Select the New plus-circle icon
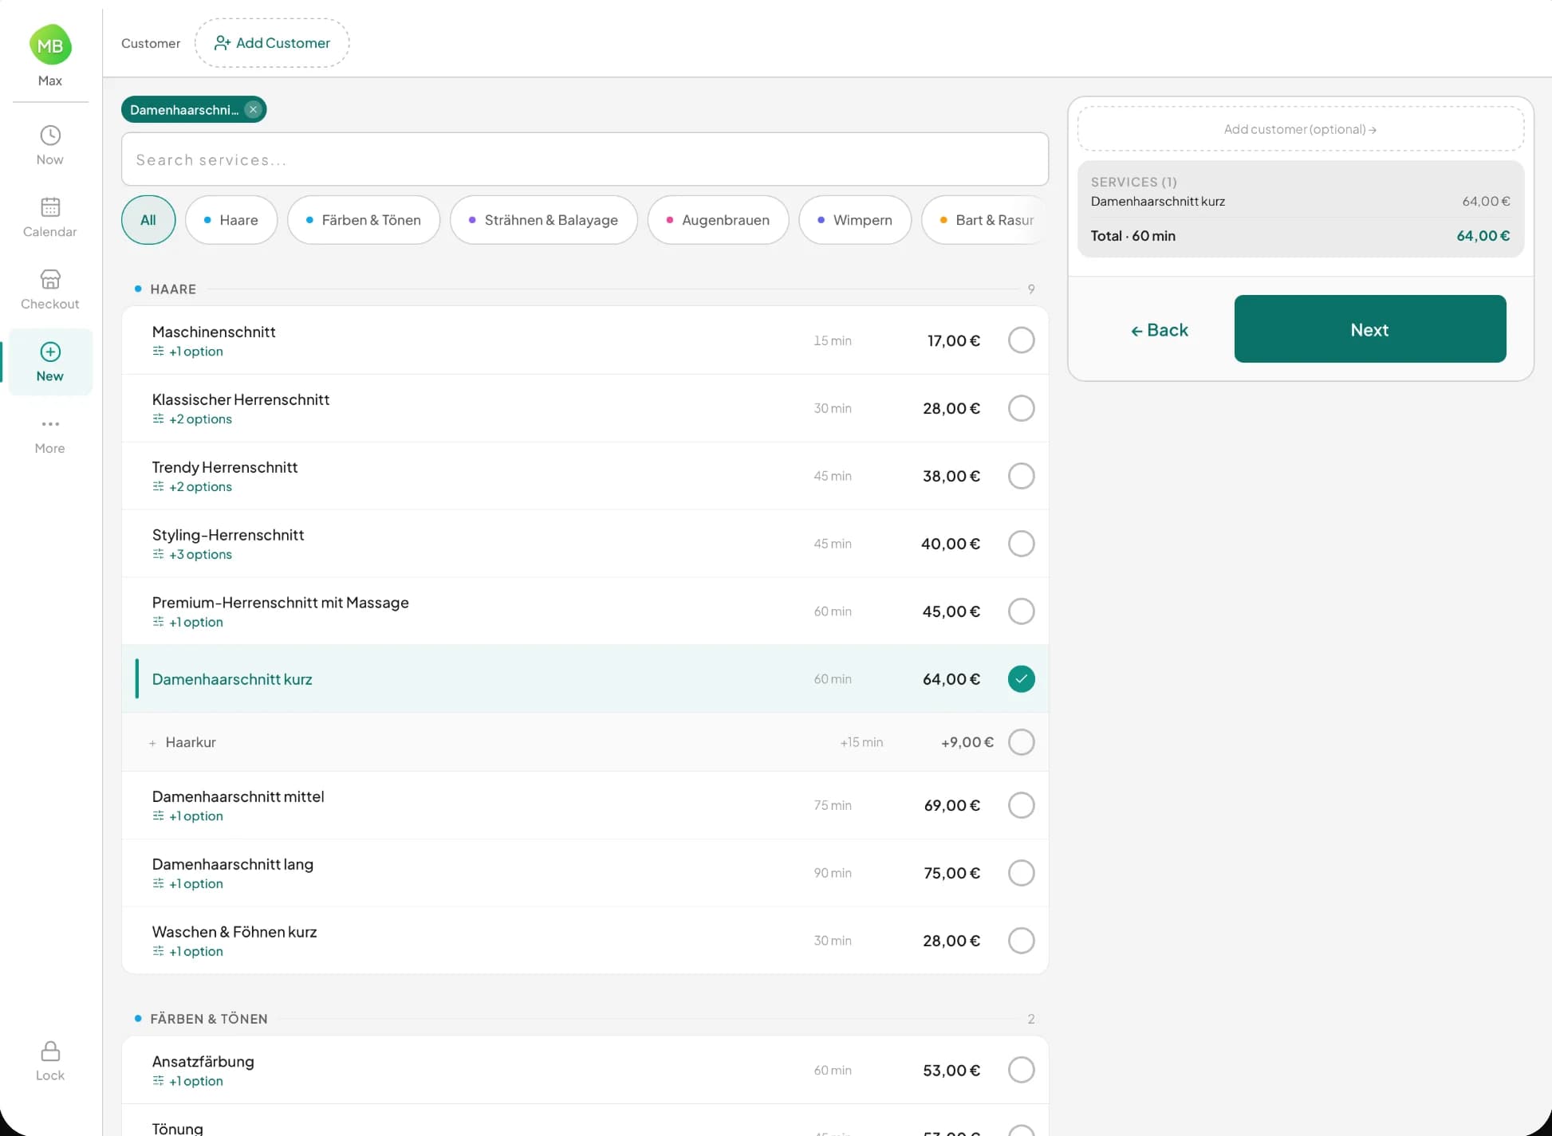Image resolution: width=1552 pixels, height=1136 pixels. (x=50, y=352)
